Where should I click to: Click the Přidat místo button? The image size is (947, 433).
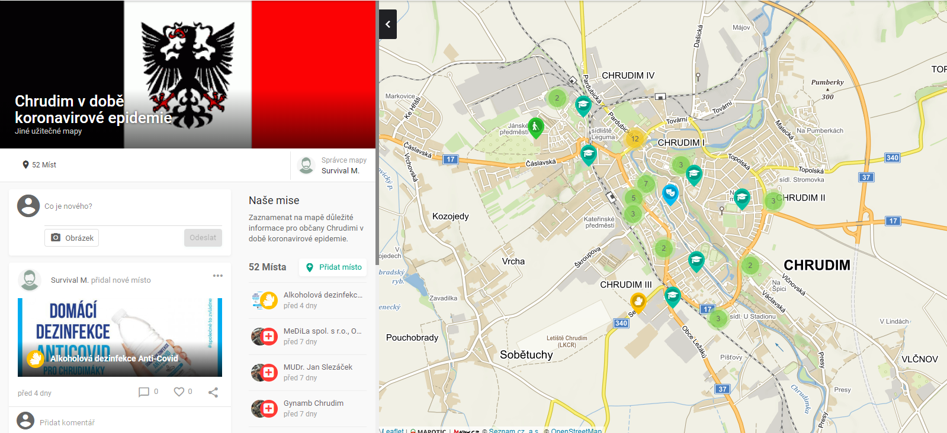(x=333, y=267)
